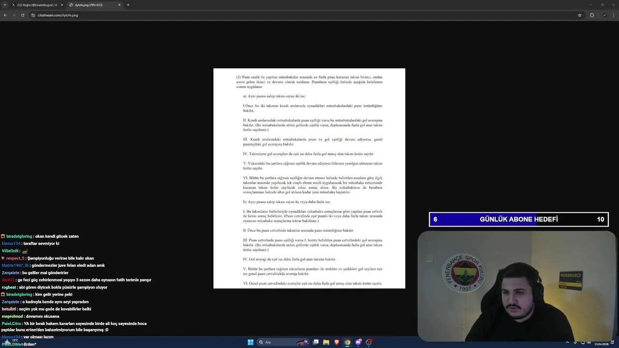Click chat username respect_5
Viewport: 619px width, 348px height.
tap(15, 258)
